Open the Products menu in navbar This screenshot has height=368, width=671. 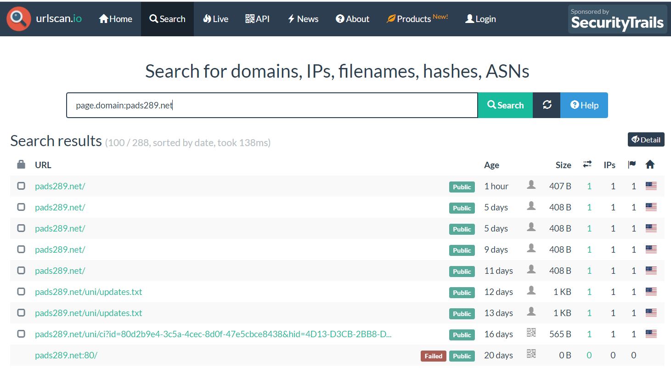(417, 19)
